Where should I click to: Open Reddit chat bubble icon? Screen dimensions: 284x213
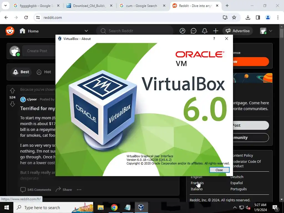coord(193,31)
